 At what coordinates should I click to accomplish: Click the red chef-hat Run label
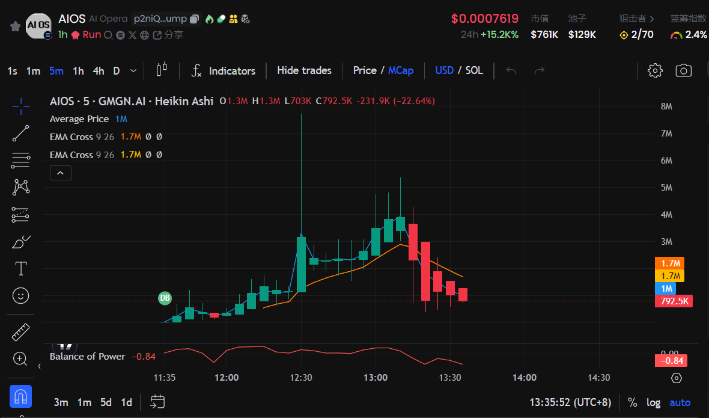pyautogui.click(x=87, y=35)
